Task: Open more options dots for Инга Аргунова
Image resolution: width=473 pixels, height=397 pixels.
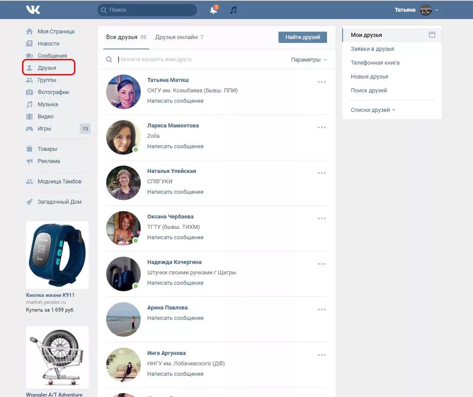Action: tap(322, 355)
